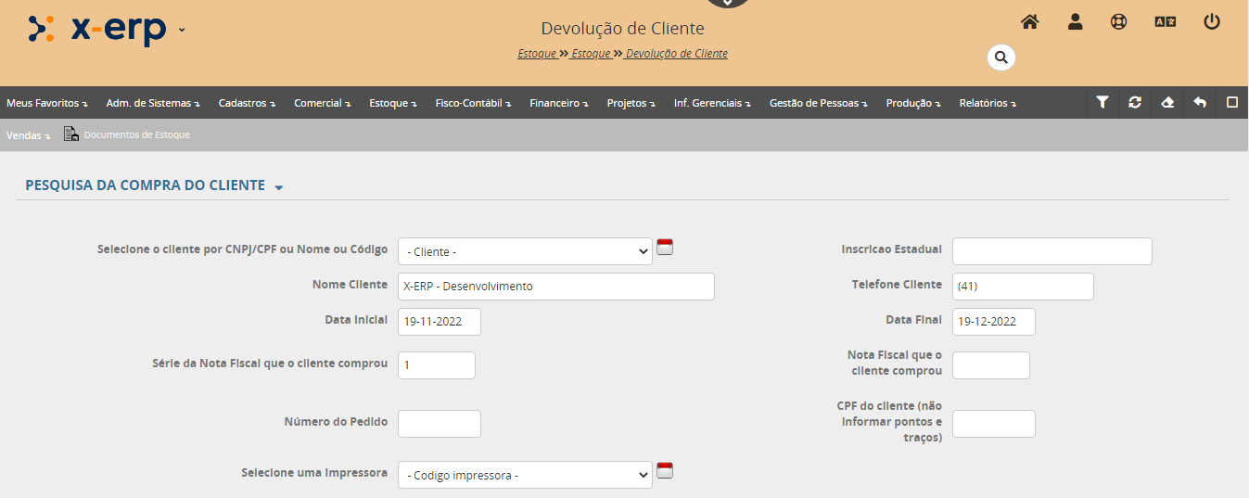
Task: Click the Documentos de Estoque link
Action: [135, 135]
